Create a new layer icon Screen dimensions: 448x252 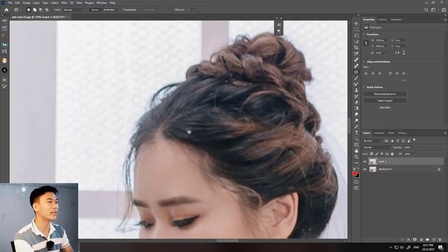pyautogui.click(x=434, y=239)
